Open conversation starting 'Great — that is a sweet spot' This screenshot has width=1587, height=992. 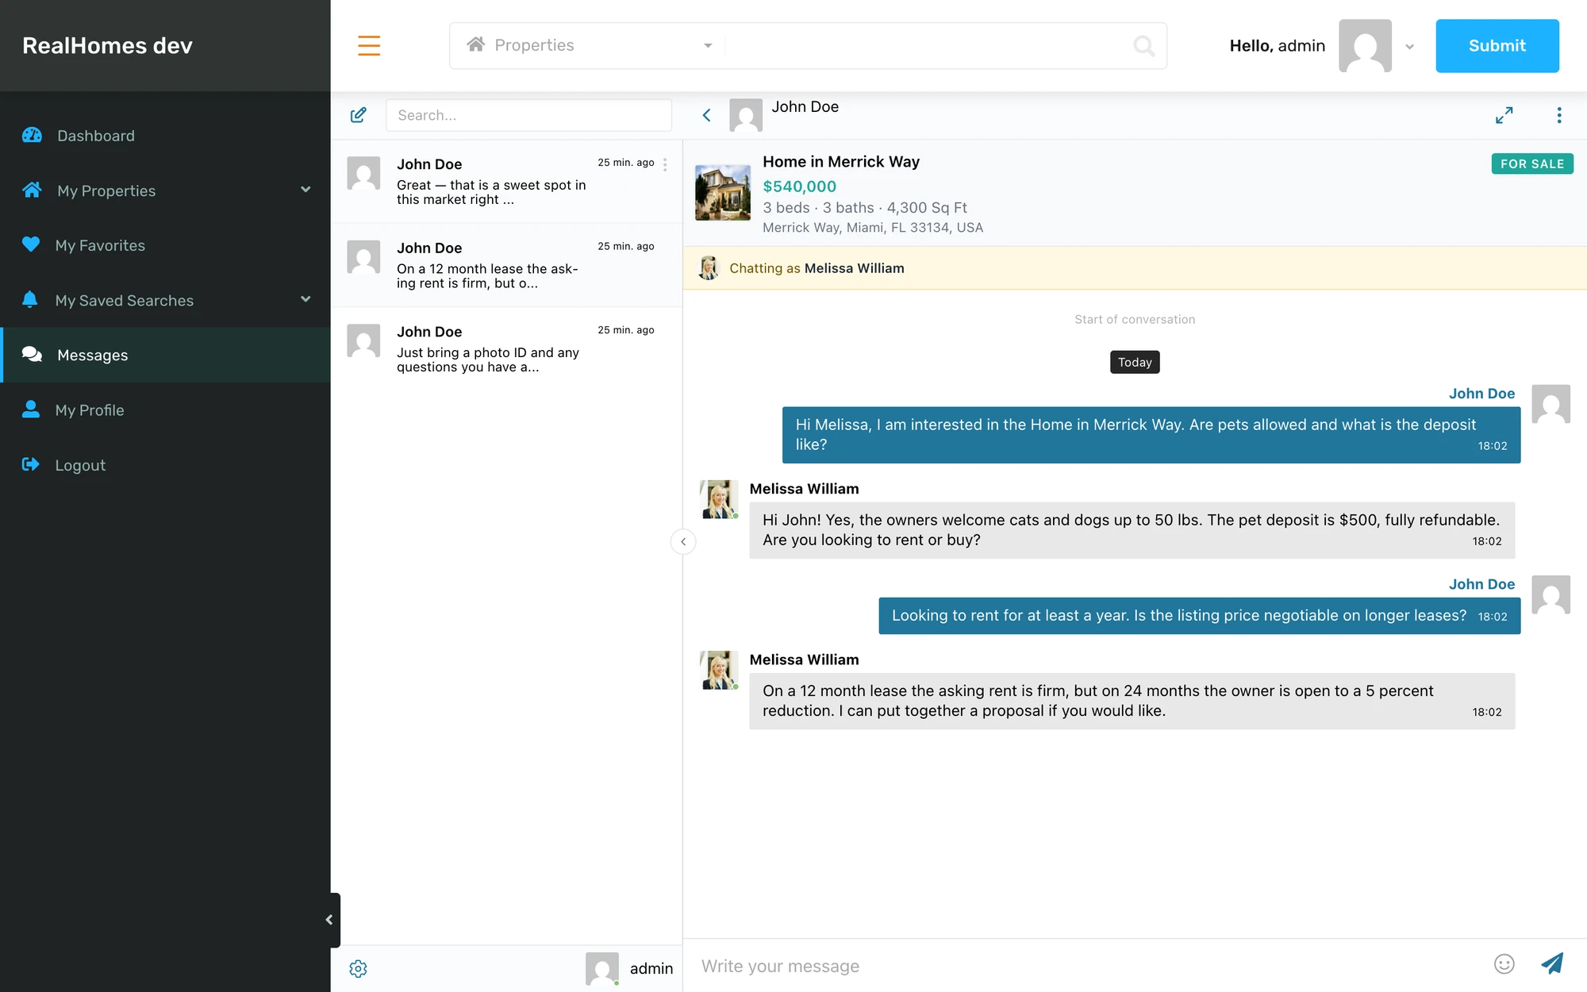[x=506, y=181]
